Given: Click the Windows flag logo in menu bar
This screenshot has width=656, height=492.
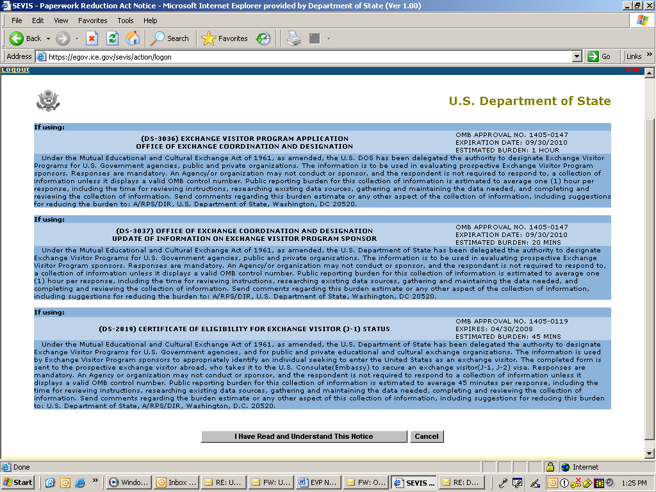Looking at the screenshot, I should tap(643, 20).
